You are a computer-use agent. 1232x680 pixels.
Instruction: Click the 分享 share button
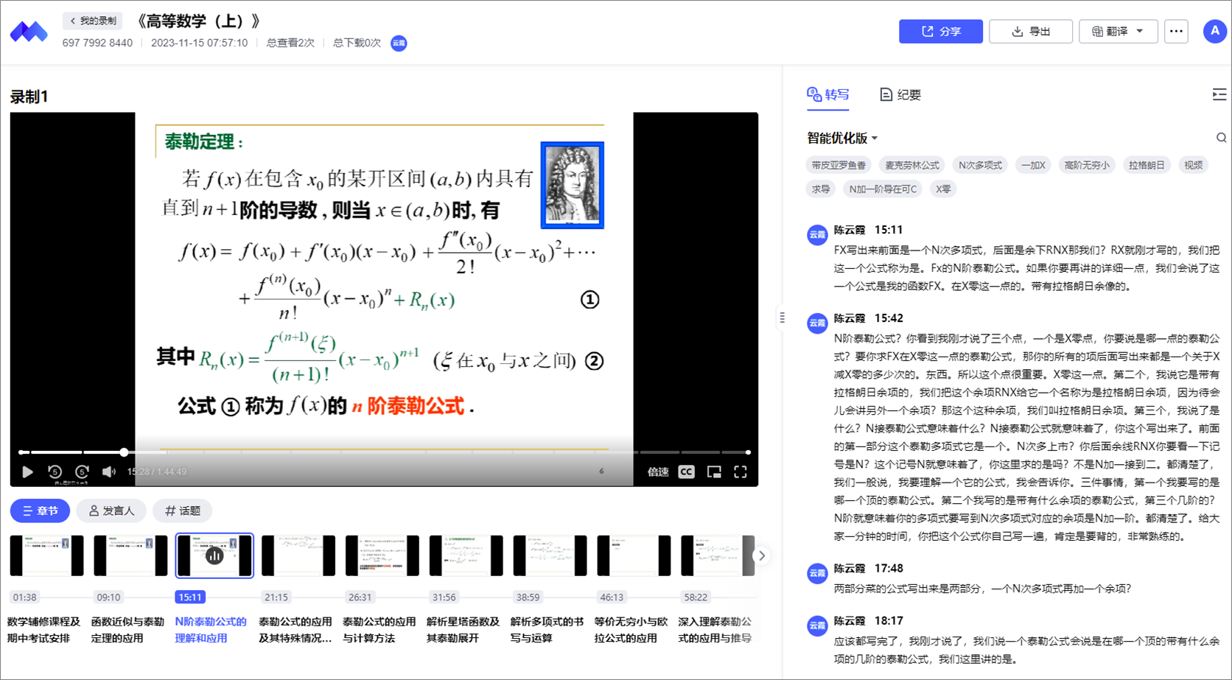[x=941, y=31]
